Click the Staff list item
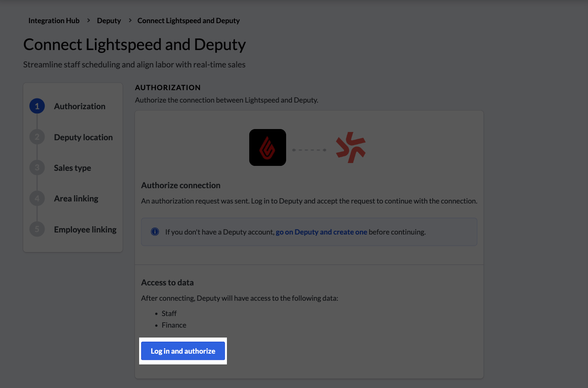 tap(169, 313)
